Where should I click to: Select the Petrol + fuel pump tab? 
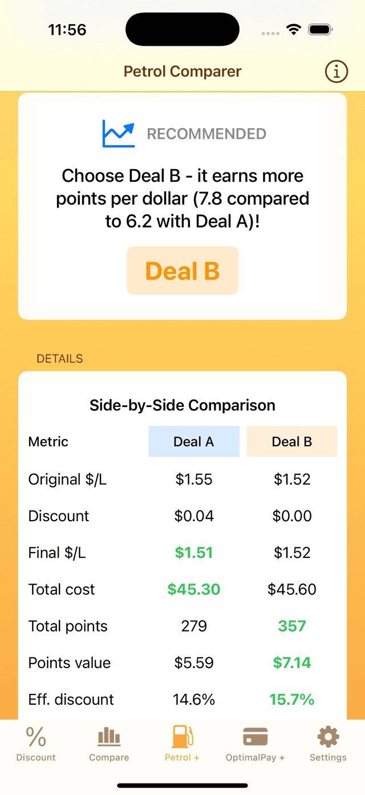tap(182, 744)
